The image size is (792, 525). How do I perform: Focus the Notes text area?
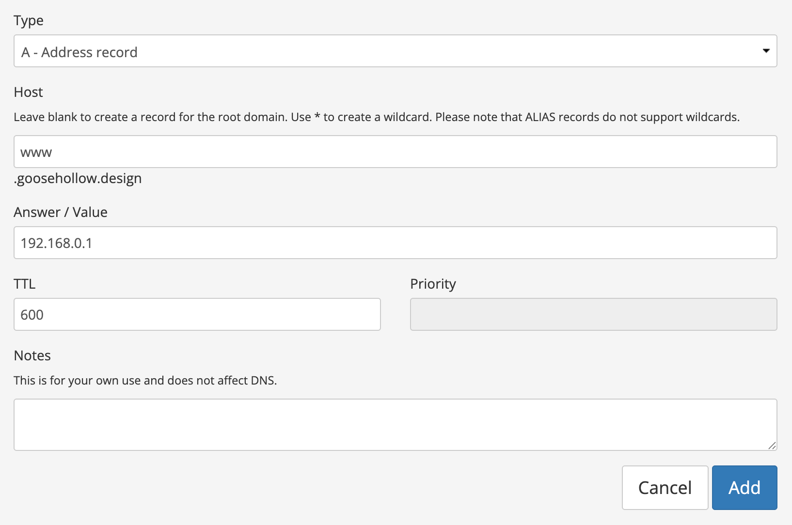click(395, 424)
